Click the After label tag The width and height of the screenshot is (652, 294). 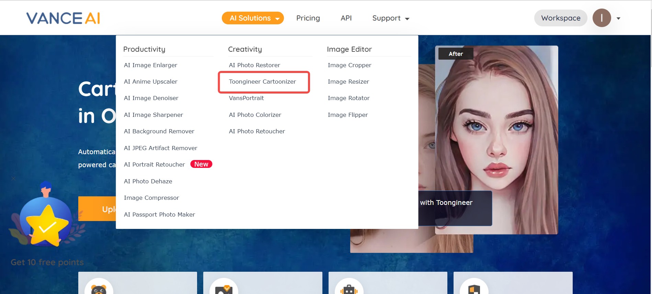point(456,54)
